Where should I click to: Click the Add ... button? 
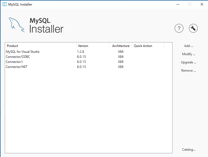point(188,46)
